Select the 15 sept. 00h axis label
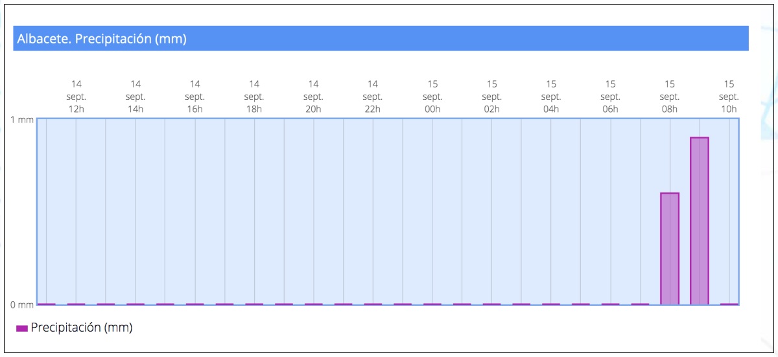778x357 pixels. 432,97
